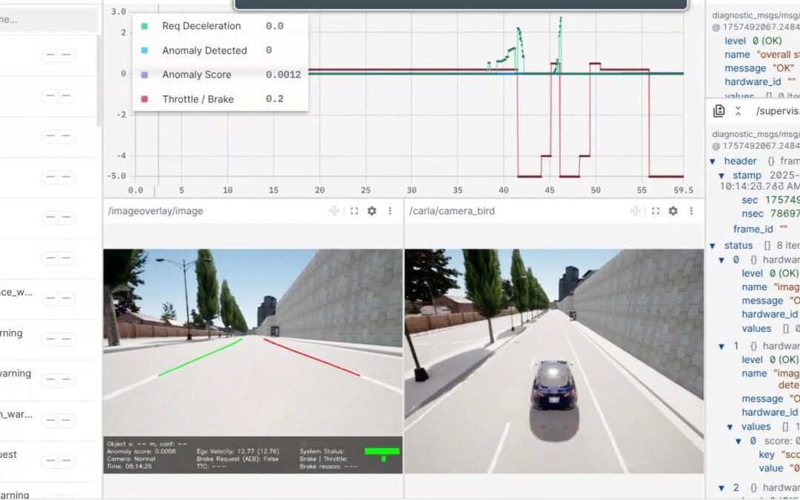Open settings gear of /imageoverlay/image panel
The image size is (800, 500).
coord(372,211)
